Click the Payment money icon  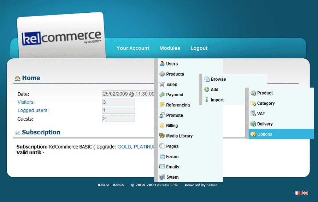tap(162, 94)
